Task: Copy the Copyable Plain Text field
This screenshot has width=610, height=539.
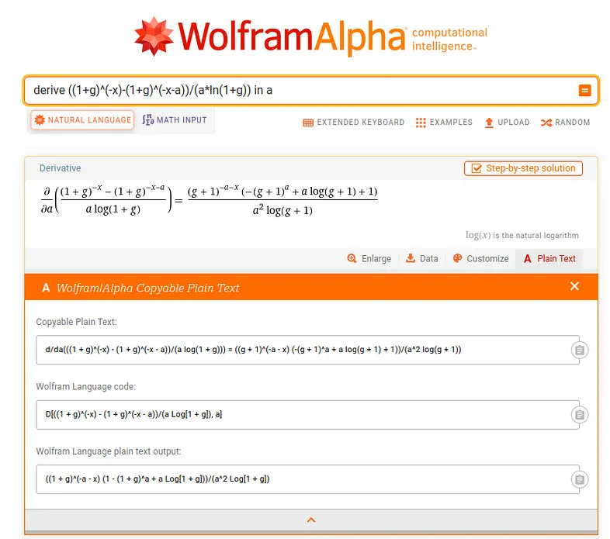Action: tap(580, 350)
